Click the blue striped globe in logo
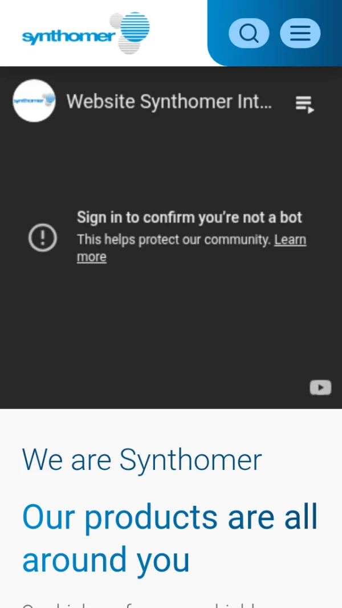This screenshot has height=608, width=342. coord(135,27)
